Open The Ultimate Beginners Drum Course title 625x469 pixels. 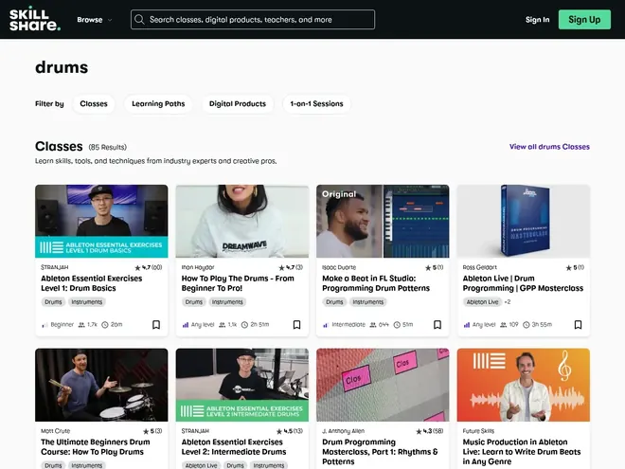tap(96, 447)
